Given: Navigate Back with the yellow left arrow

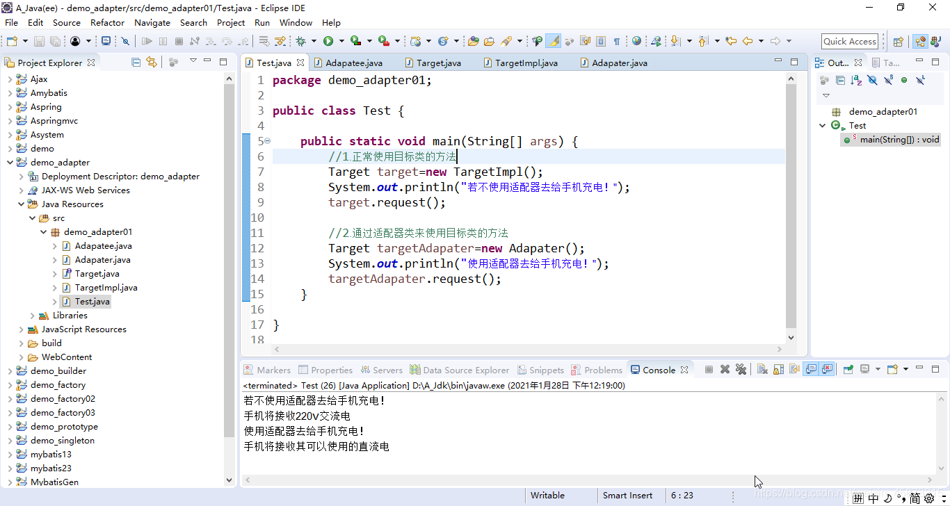Looking at the screenshot, I should 748,41.
